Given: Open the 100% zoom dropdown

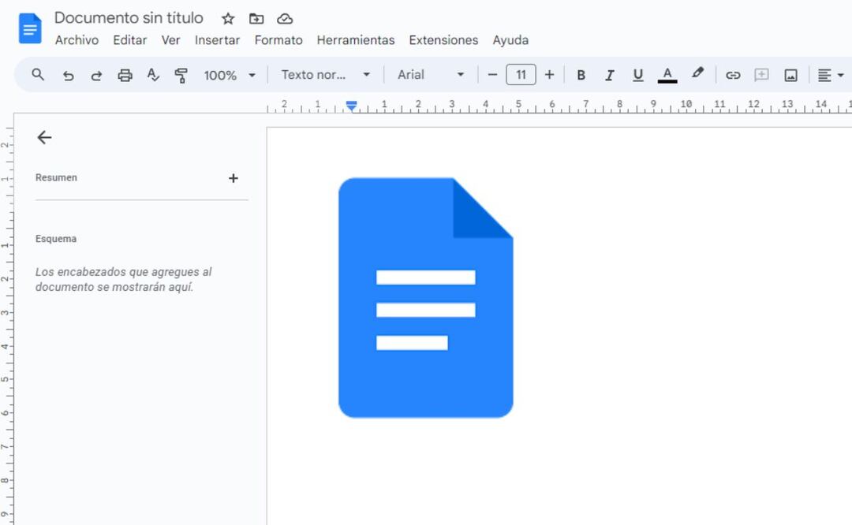Looking at the screenshot, I should 230,76.
